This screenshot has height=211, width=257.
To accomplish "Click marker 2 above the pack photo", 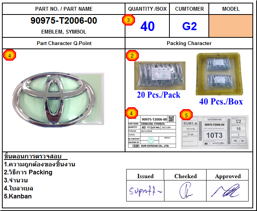I will coord(132,56).
